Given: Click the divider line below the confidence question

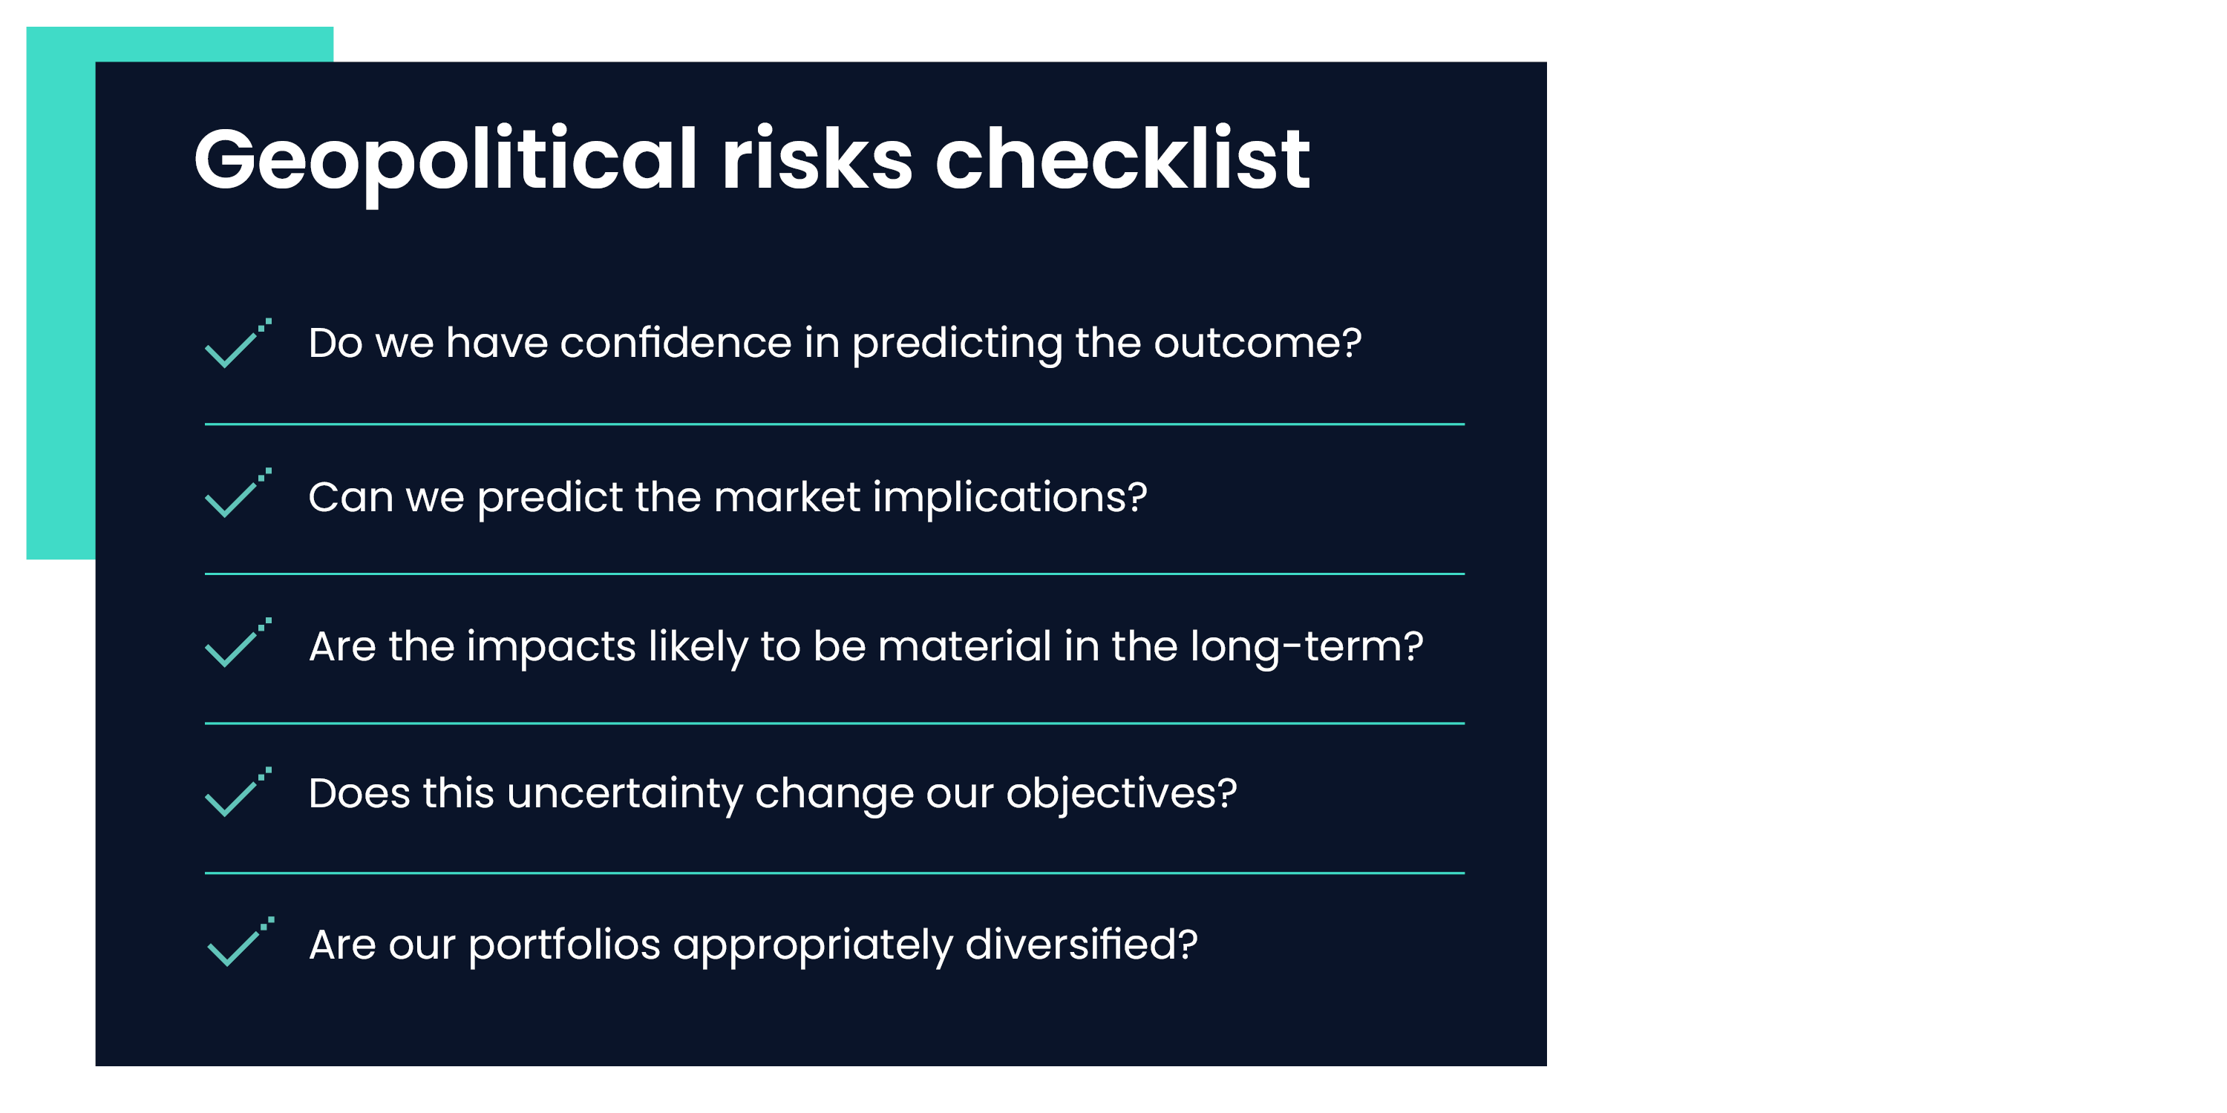Looking at the screenshot, I should tap(834, 424).
